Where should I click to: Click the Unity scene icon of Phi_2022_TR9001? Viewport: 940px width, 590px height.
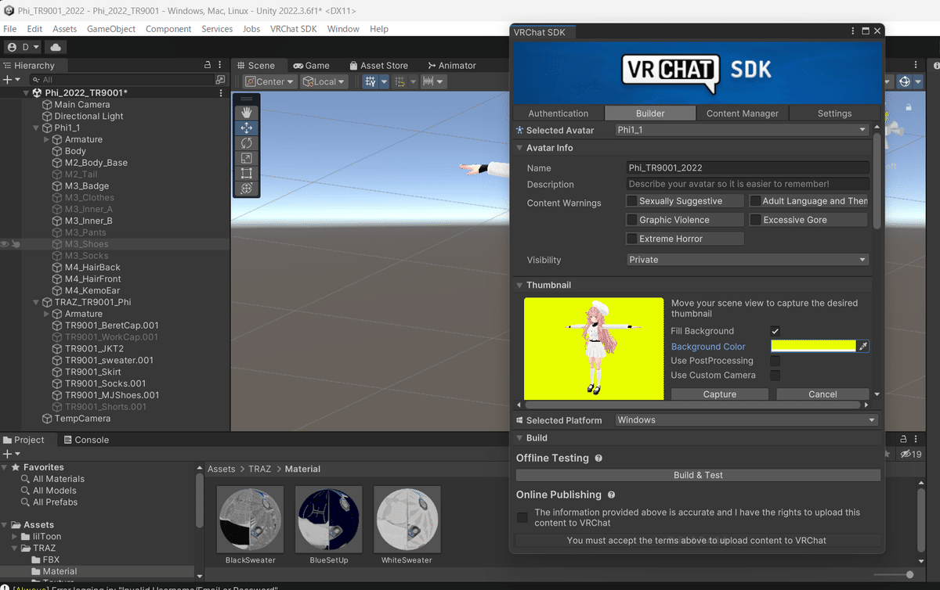point(37,92)
